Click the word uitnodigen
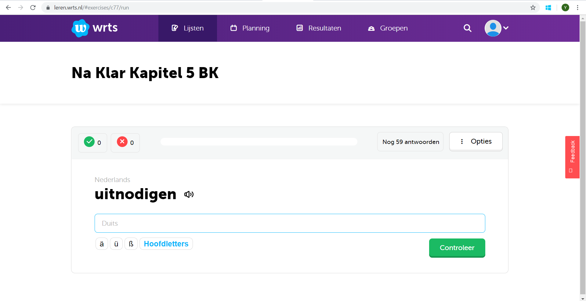Image resolution: width=586 pixels, height=301 pixels. pyautogui.click(x=136, y=194)
